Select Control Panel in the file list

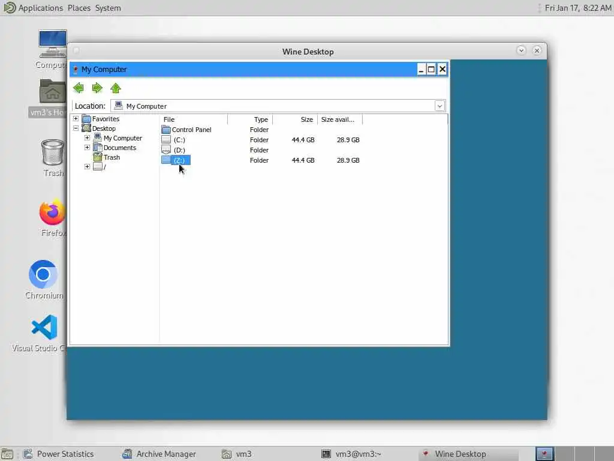pyautogui.click(x=191, y=130)
